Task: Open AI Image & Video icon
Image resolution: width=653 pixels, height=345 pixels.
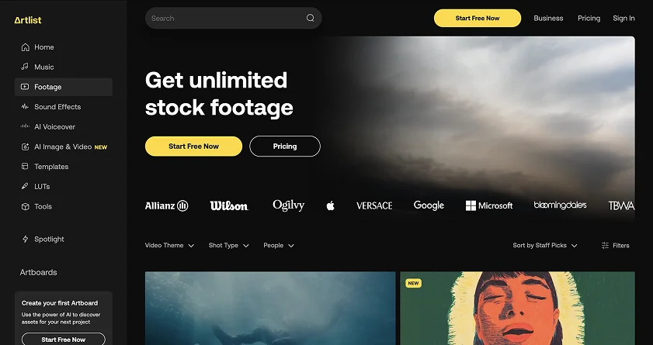Action: pyautogui.click(x=25, y=147)
